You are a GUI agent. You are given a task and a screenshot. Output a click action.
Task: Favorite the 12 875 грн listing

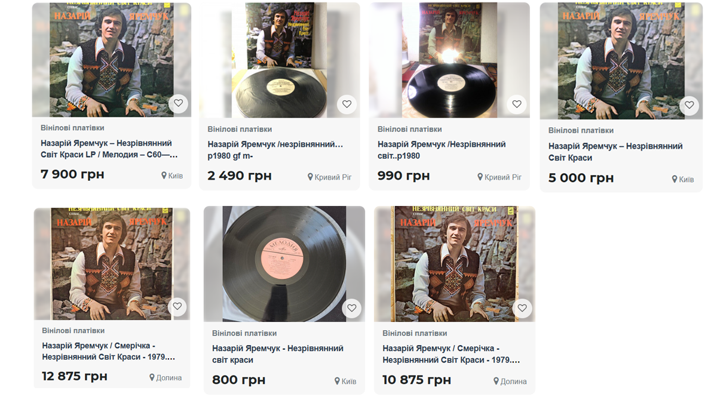[177, 307]
